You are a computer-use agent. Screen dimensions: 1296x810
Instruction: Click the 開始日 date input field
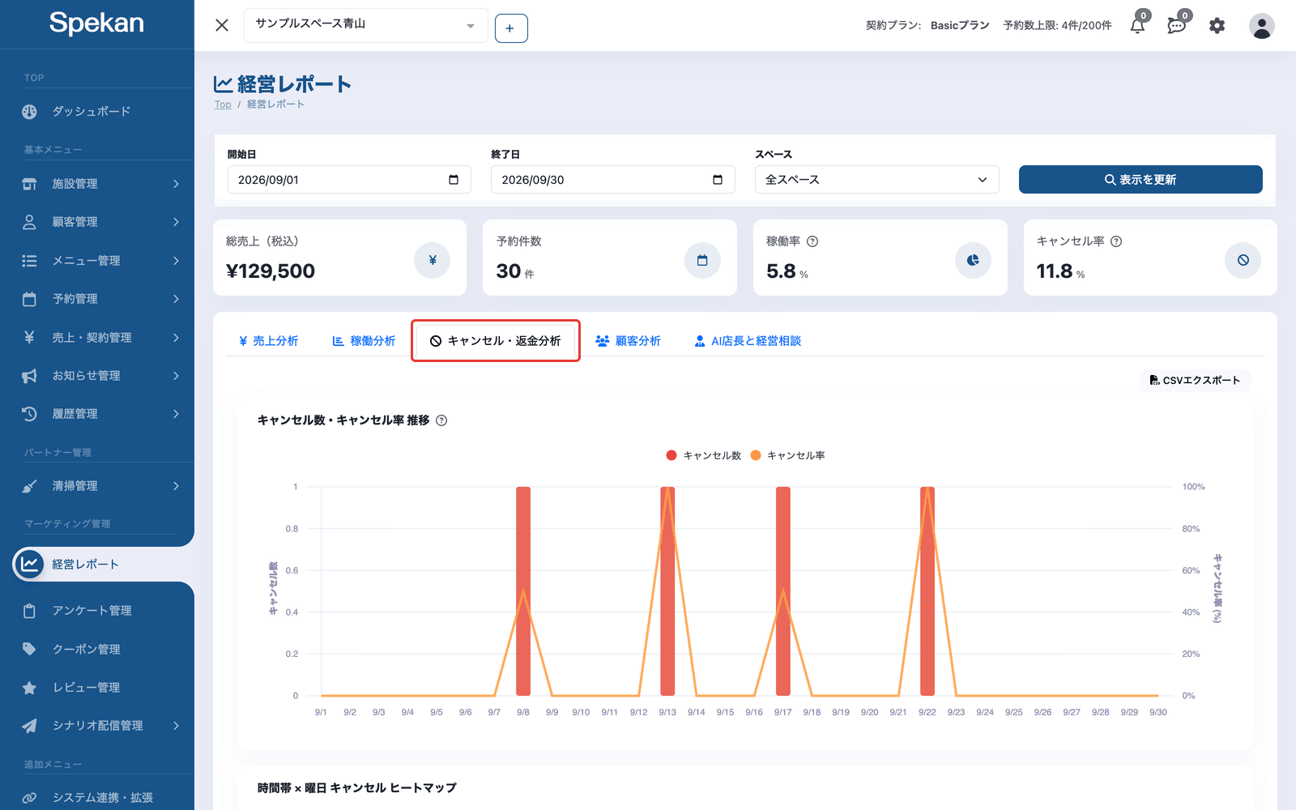(x=349, y=180)
